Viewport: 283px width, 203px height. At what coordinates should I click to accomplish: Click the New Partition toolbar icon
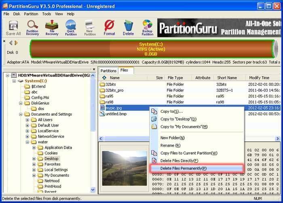(x=90, y=28)
